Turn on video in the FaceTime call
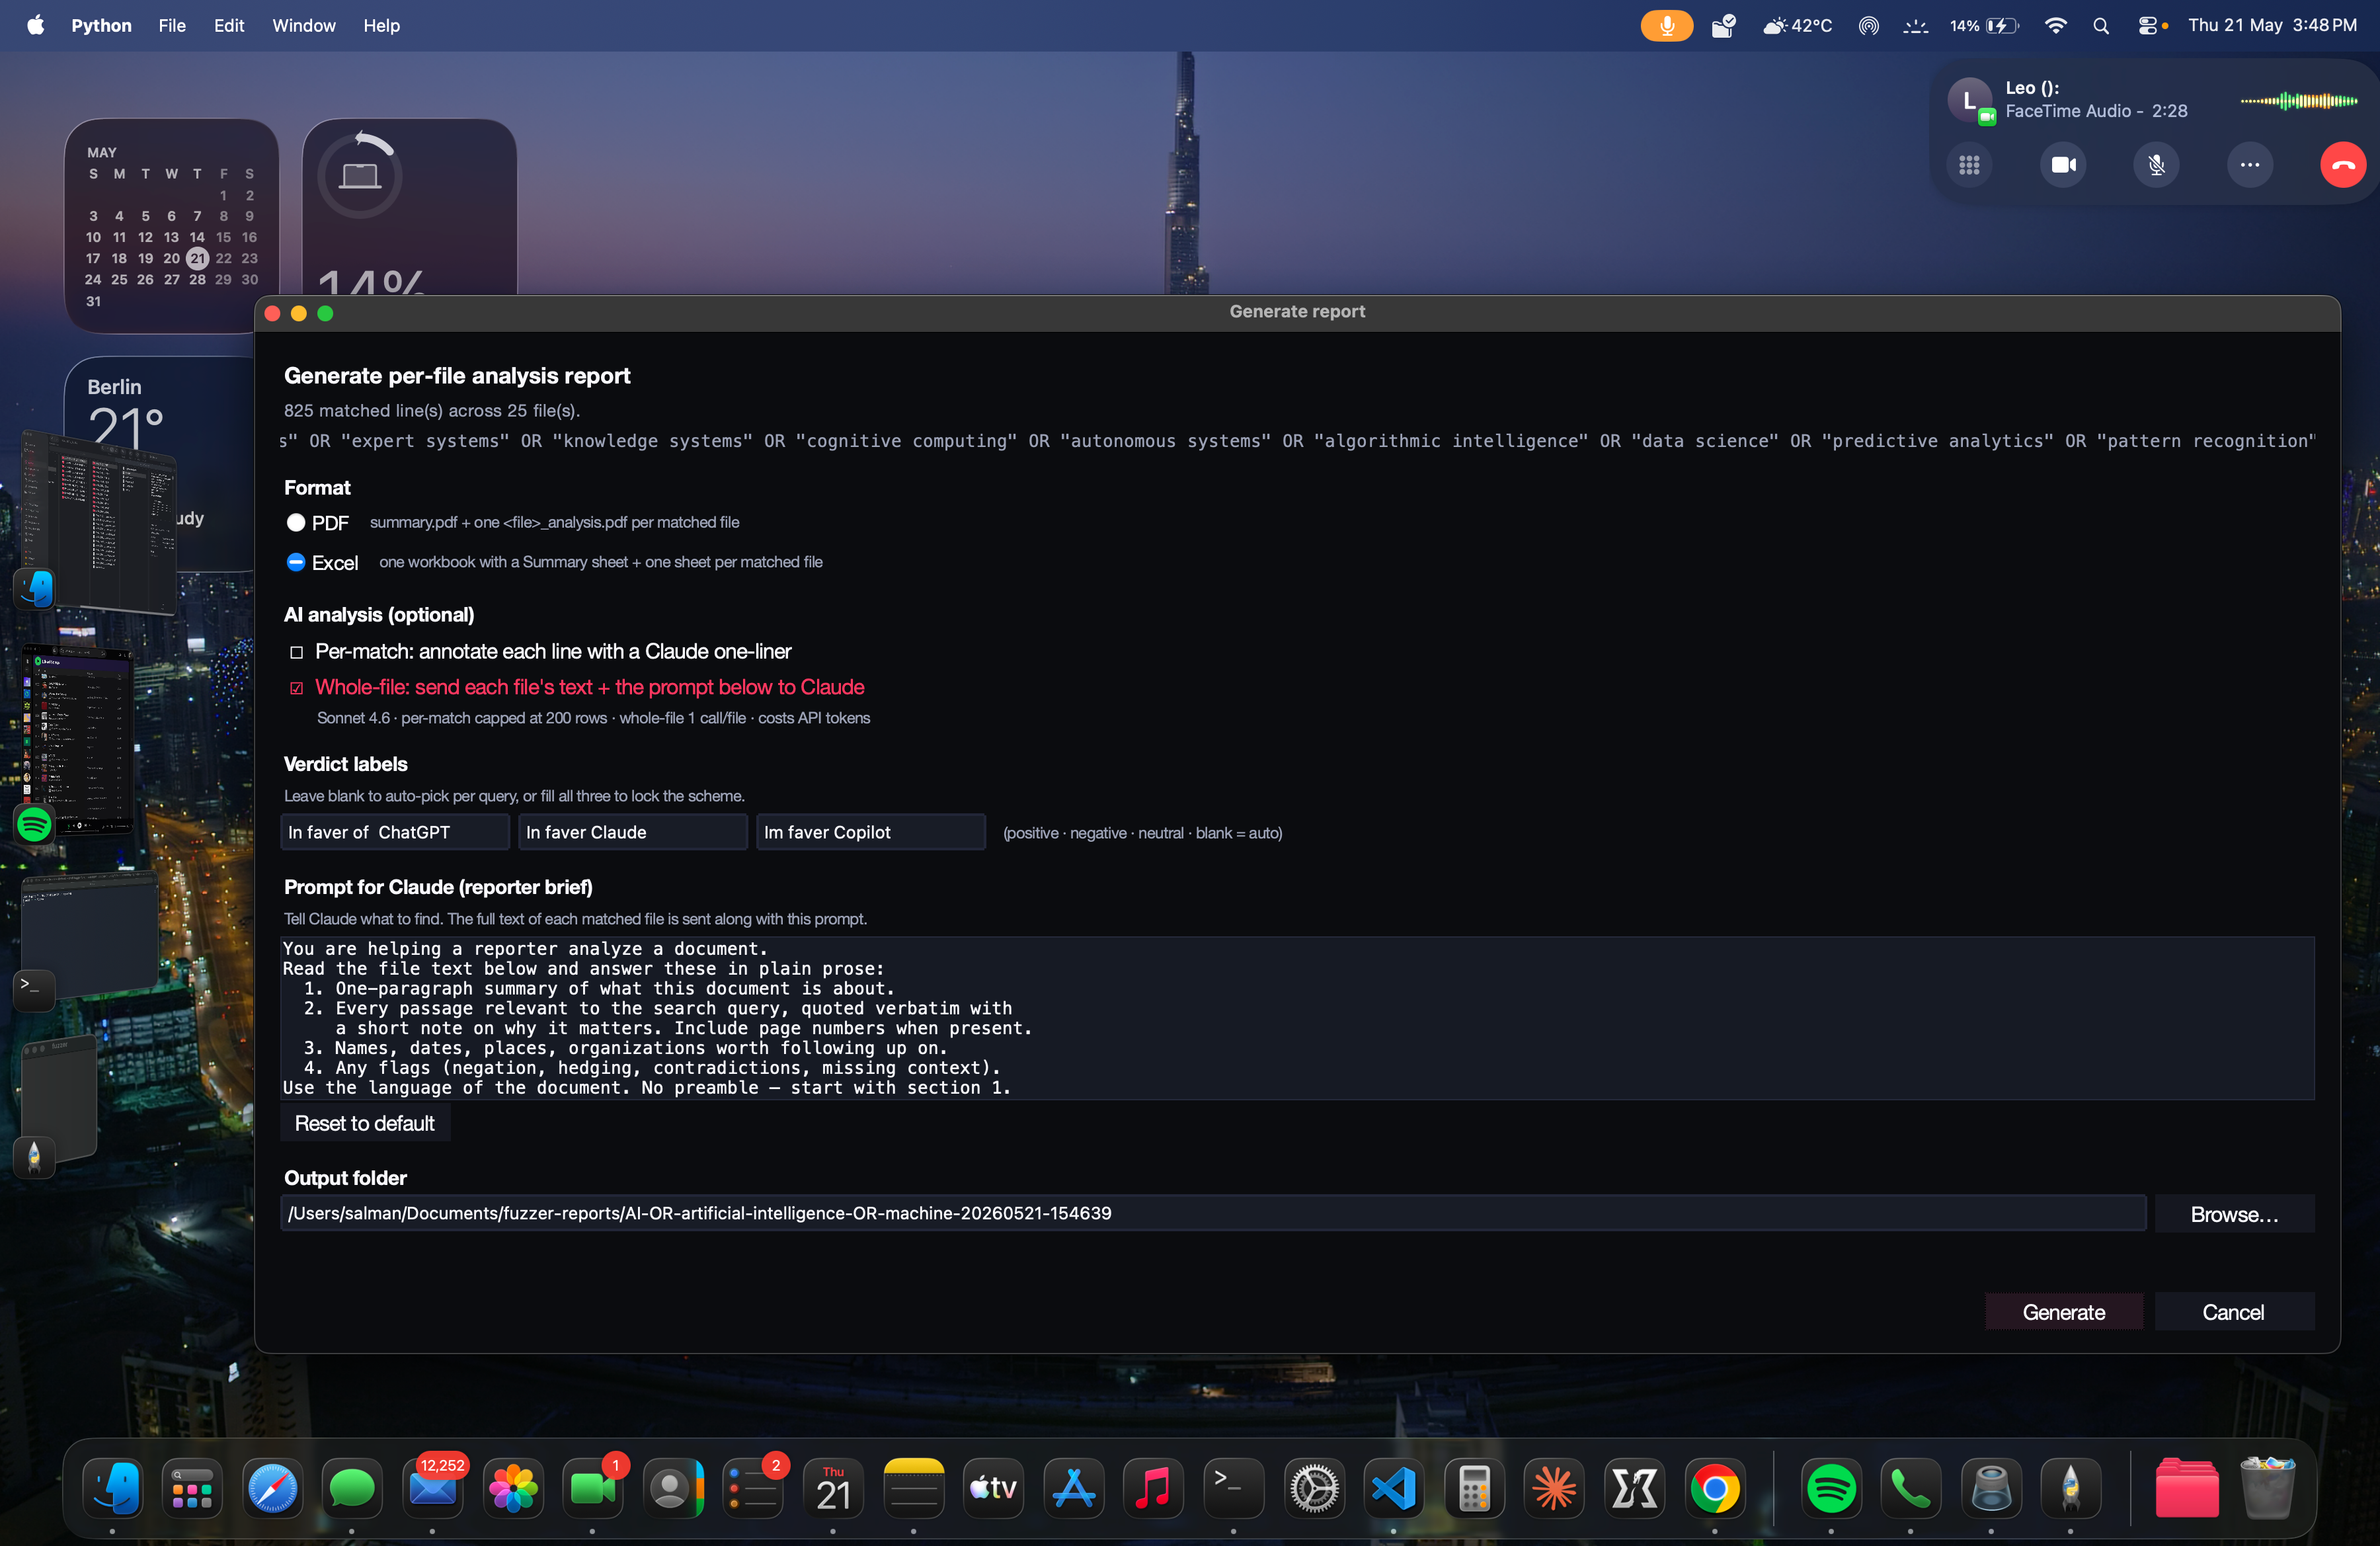The image size is (2380, 1546). tap(2063, 165)
